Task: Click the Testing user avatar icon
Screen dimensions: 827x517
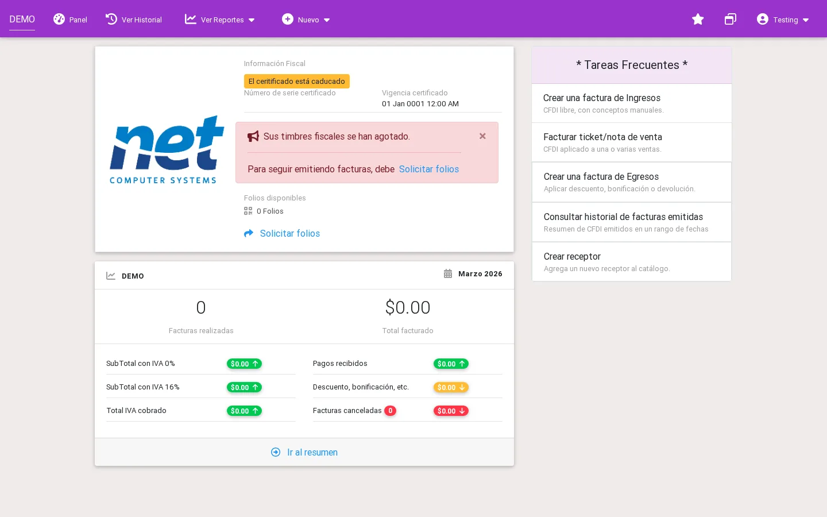Action: click(x=763, y=19)
